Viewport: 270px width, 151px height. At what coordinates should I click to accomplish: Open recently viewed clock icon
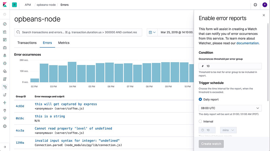[5, 14]
